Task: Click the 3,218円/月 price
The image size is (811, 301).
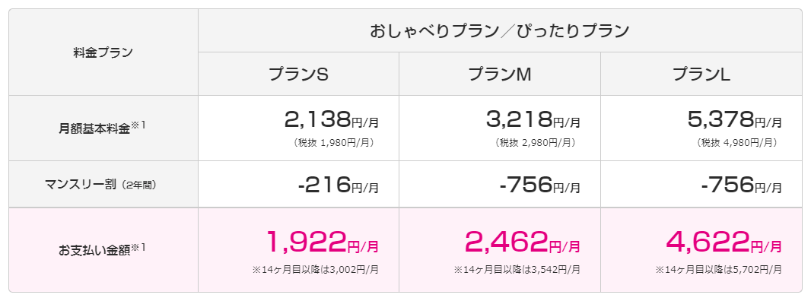Action: point(533,121)
